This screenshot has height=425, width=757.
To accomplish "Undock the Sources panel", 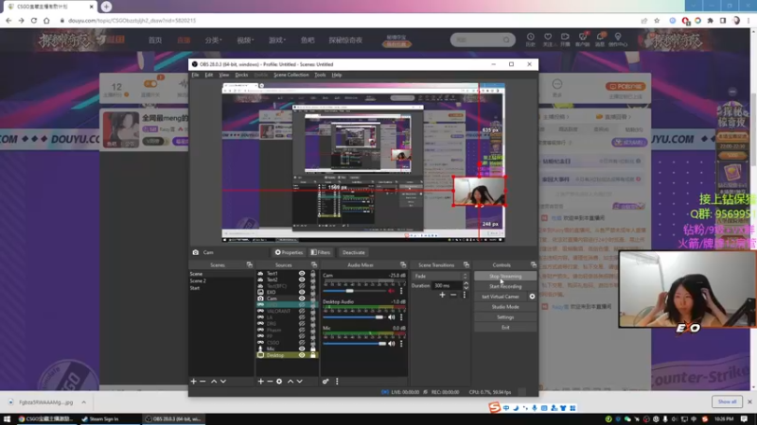I will 314,264.
